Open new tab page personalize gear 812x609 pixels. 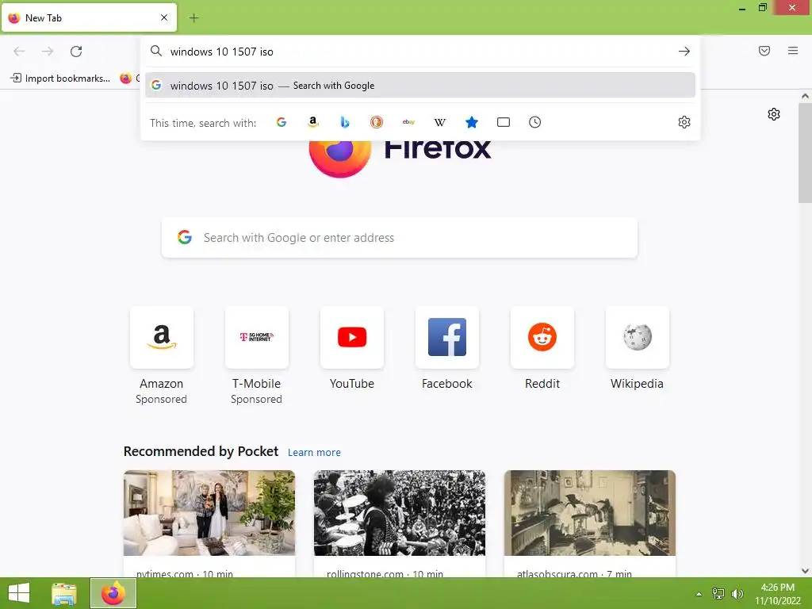774,114
